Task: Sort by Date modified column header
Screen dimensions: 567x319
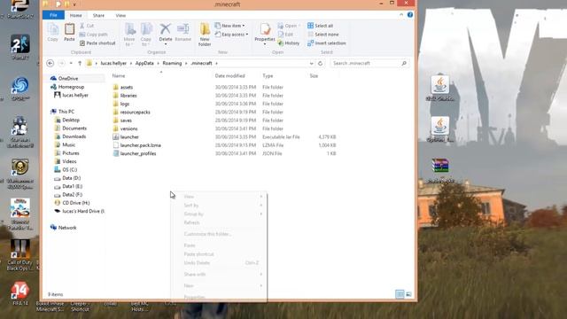Action: click(x=230, y=76)
